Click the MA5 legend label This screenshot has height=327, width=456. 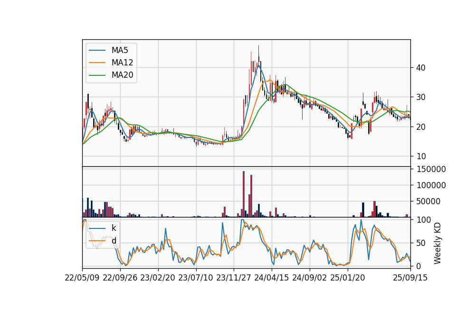tap(120, 50)
